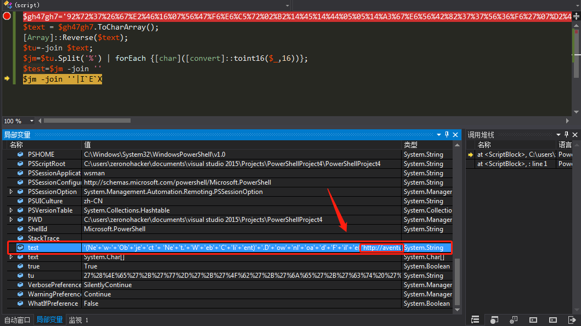
Task: Click the variable icon next to PSScriptRoot
Action: coord(20,164)
